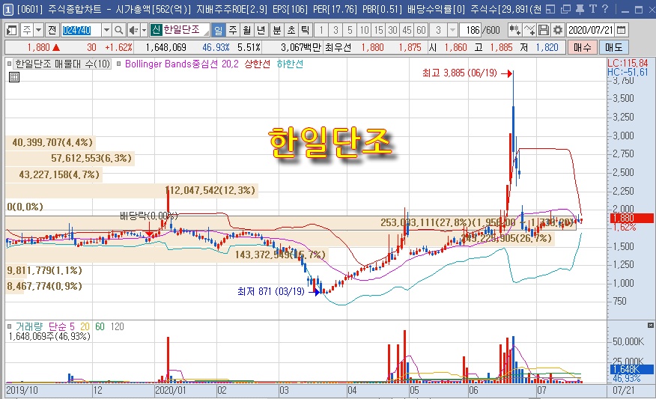Open the interval value 3 dropdown arrow
Image resolution: width=656 pixels, height=399 pixels.
point(452,30)
